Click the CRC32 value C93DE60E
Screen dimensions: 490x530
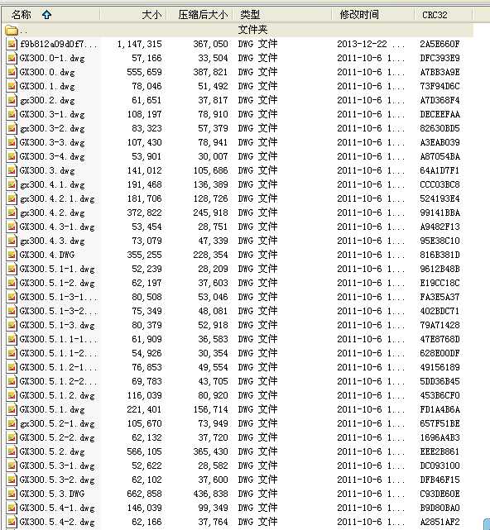click(x=440, y=494)
